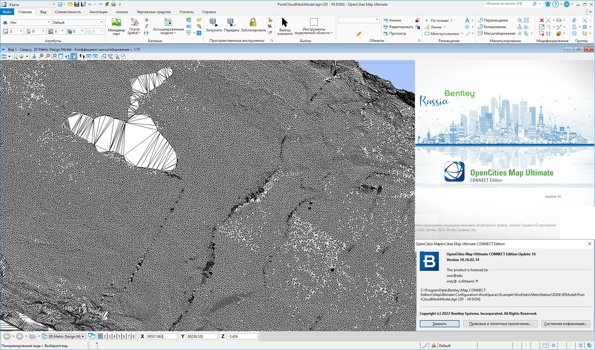Image resolution: width=595 pixels, height=350 pixels.
Task: Click the Загрузить database icon
Action: click(x=214, y=23)
